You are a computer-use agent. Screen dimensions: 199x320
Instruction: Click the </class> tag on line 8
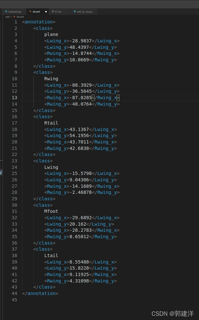44,66
